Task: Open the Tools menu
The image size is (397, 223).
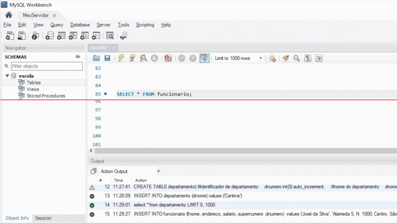Action: 123,25
